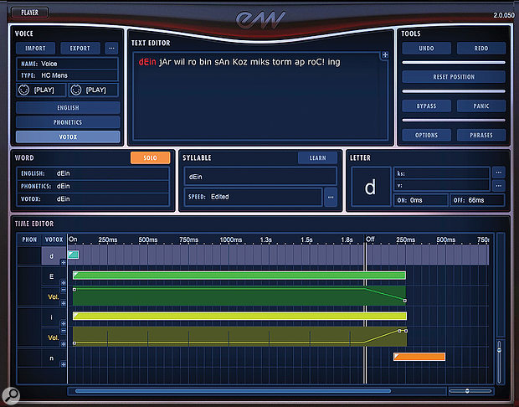Toggle the orange SOLO button in Word panel
This screenshot has width=519, height=407.
point(150,158)
